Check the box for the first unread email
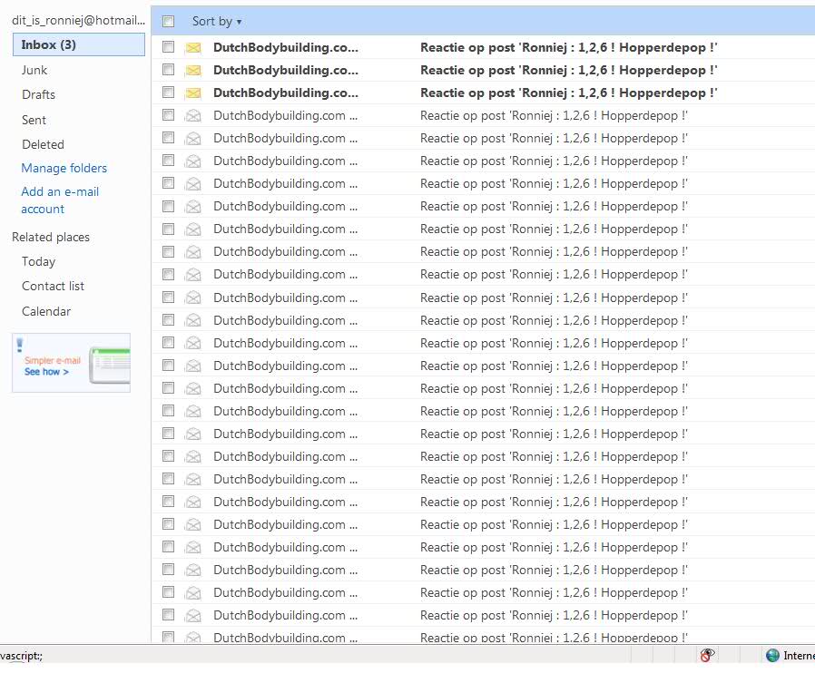Image resolution: width=815 pixels, height=683 pixels. pos(168,47)
